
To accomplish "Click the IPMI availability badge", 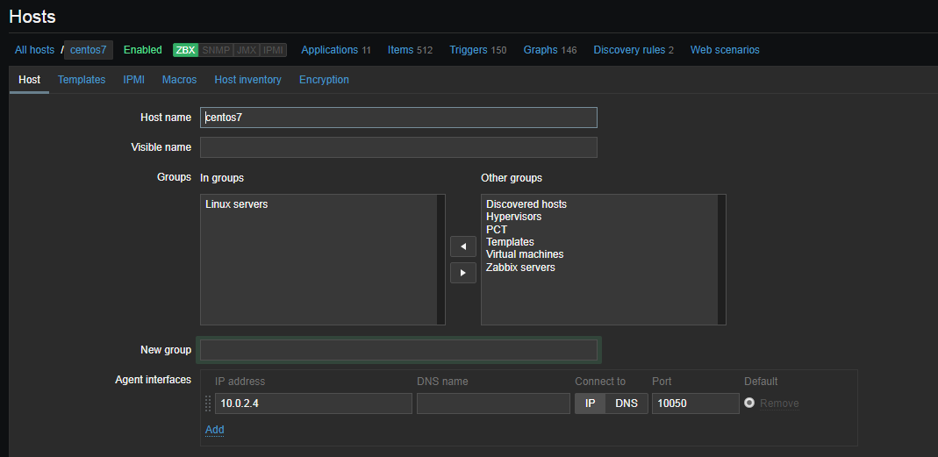I will pos(274,50).
